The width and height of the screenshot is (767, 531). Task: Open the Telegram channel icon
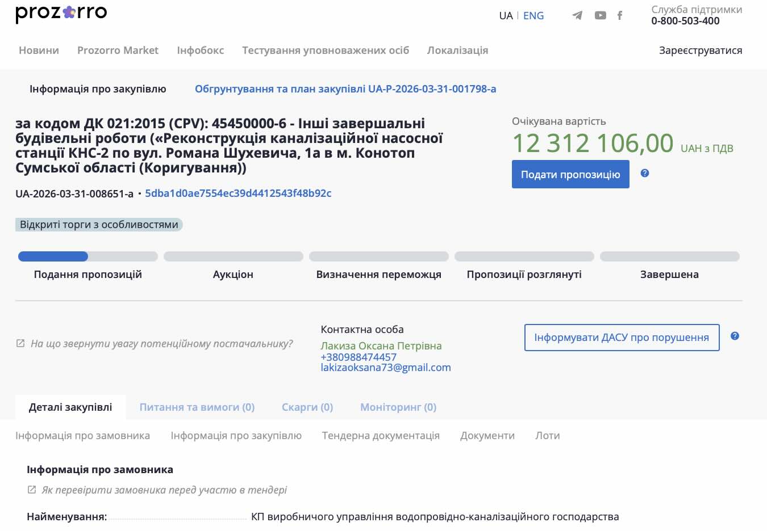click(577, 15)
